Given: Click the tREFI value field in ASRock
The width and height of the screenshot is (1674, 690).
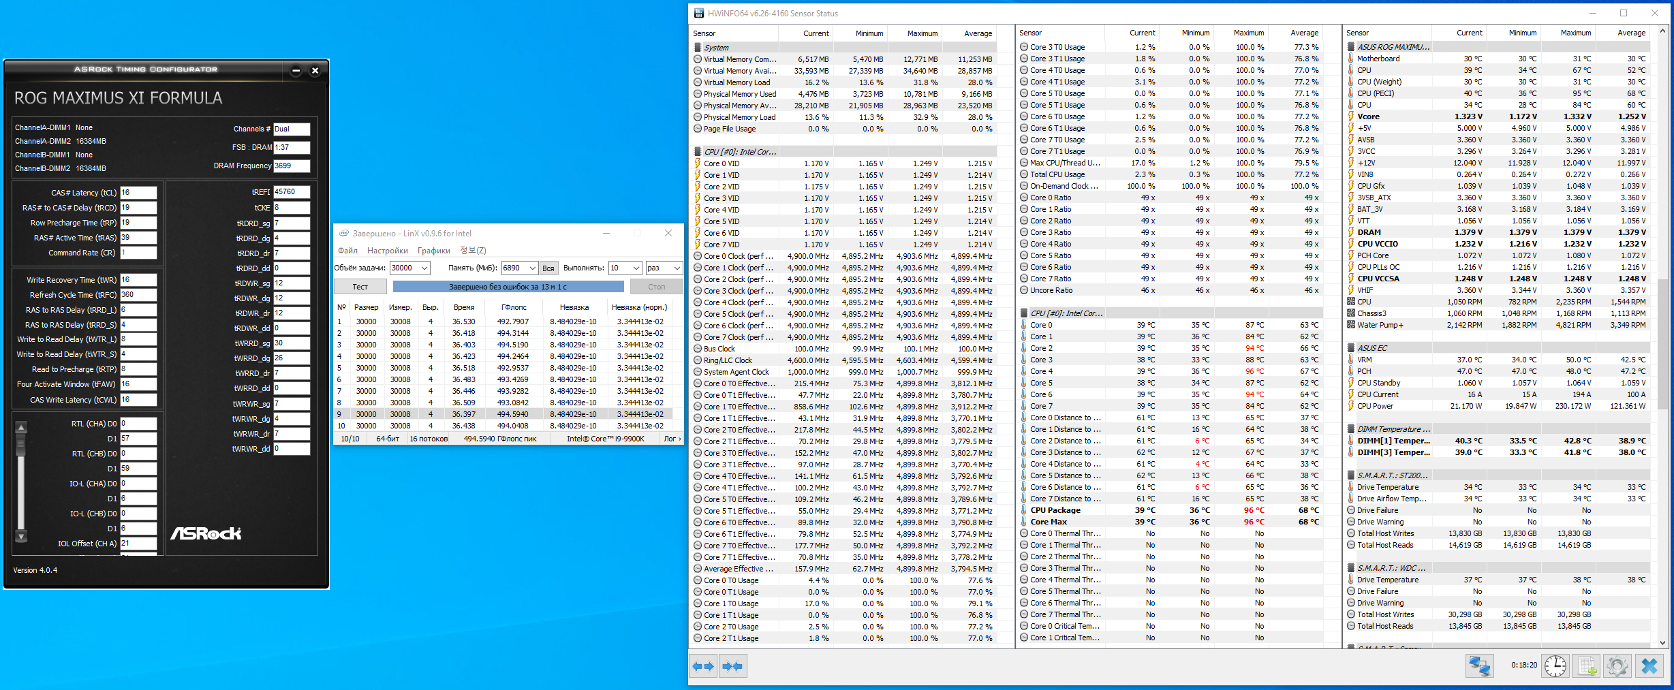Looking at the screenshot, I should tap(292, 192).
